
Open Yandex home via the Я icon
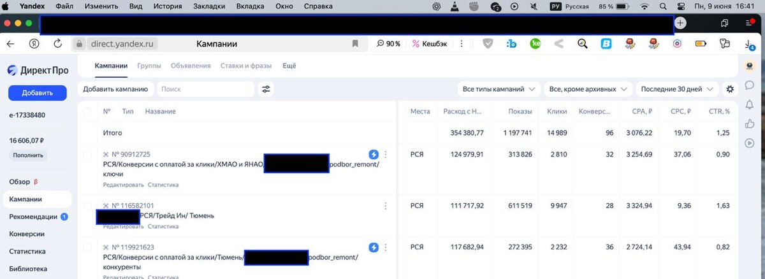click(34, 43)
